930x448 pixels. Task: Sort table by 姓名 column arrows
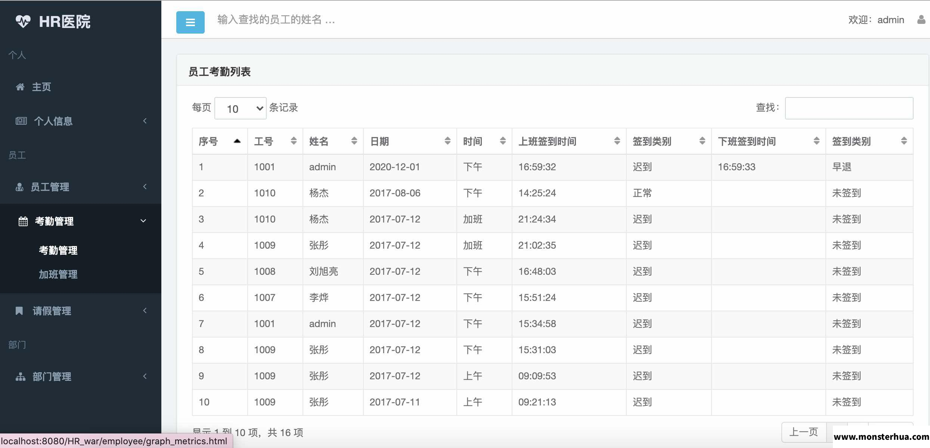pyautogui.click(x=354, y=141)
